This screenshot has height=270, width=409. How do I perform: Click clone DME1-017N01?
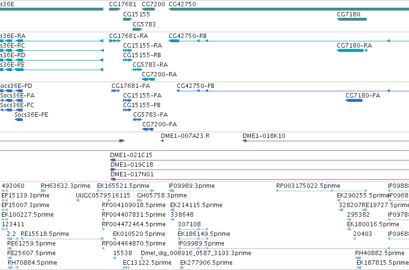pos(132,174)
